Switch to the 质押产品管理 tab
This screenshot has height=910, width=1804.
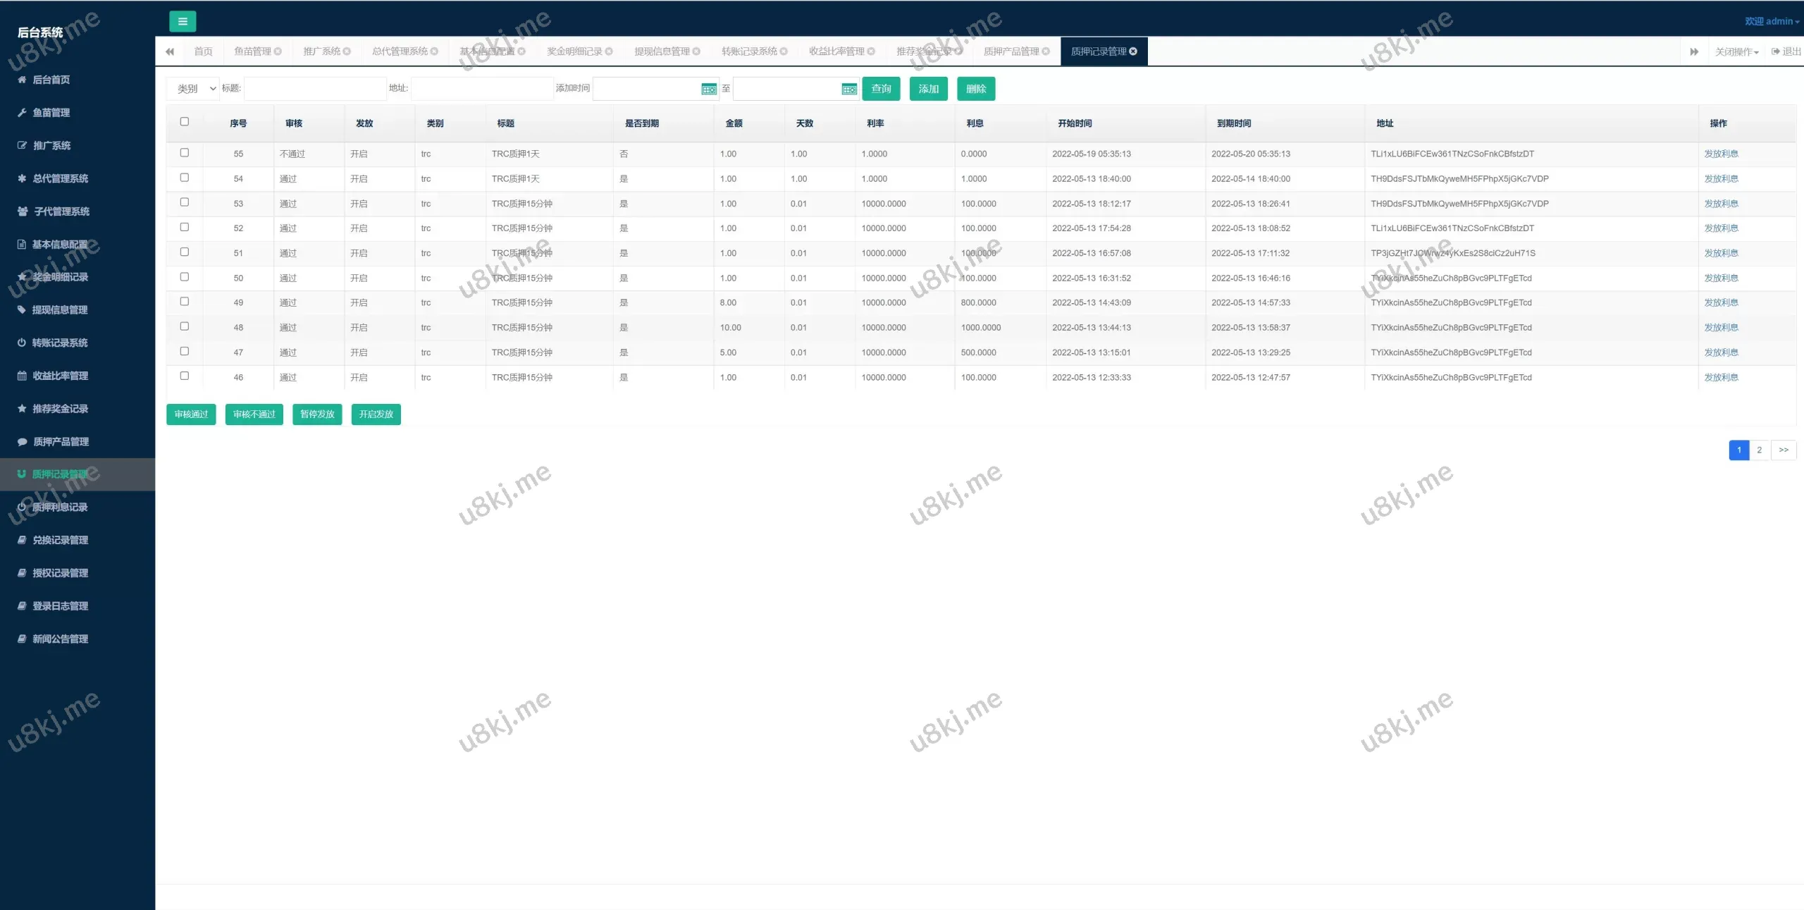pyautogui.click(x=1011, y=51)
